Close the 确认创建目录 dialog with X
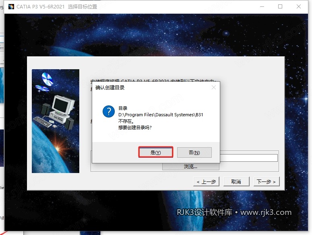 [214, 87]
